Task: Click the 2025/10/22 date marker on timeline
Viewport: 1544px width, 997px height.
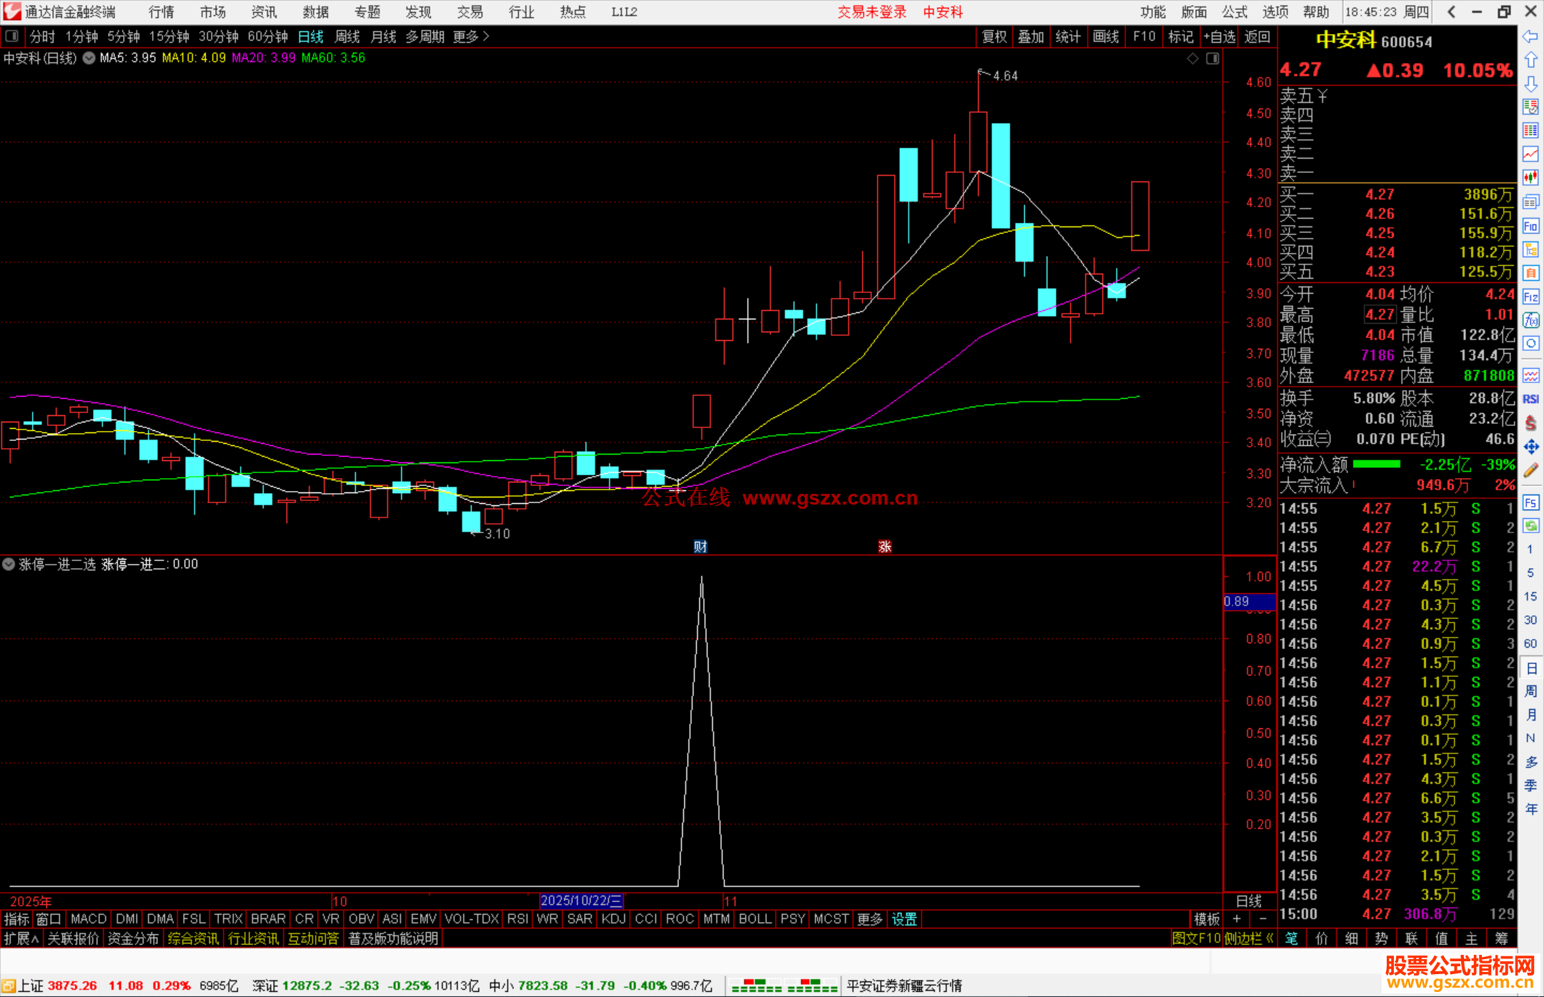Action: tap(580, 901)
